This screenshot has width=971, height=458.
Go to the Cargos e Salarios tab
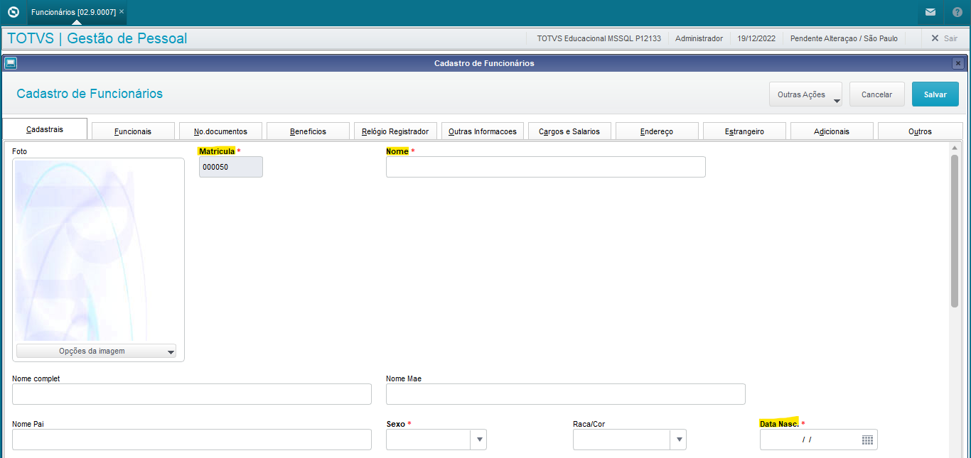click(569, 131)
